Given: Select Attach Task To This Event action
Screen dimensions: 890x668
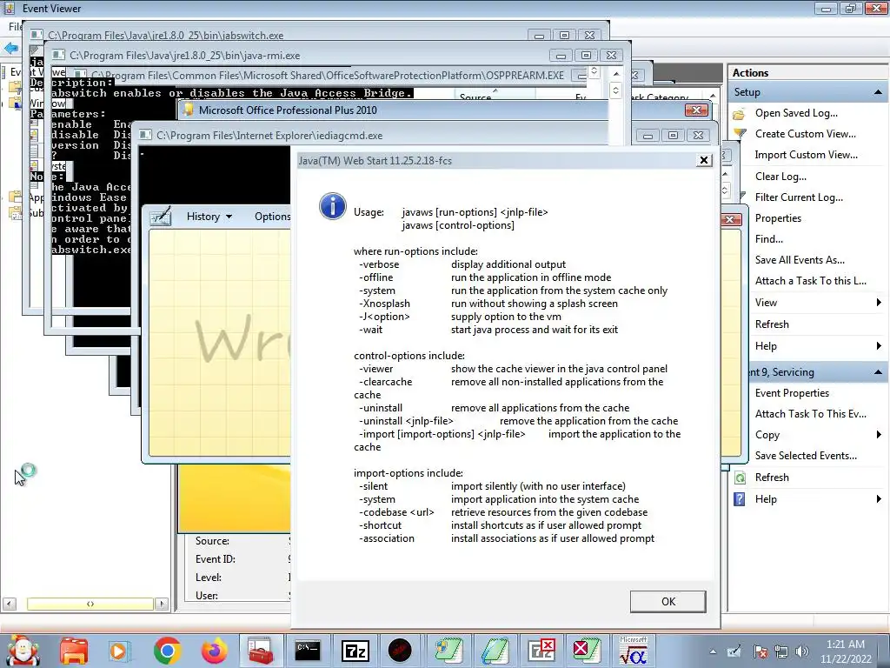Looking at the screenshot, I should click(x=811, y=414).
